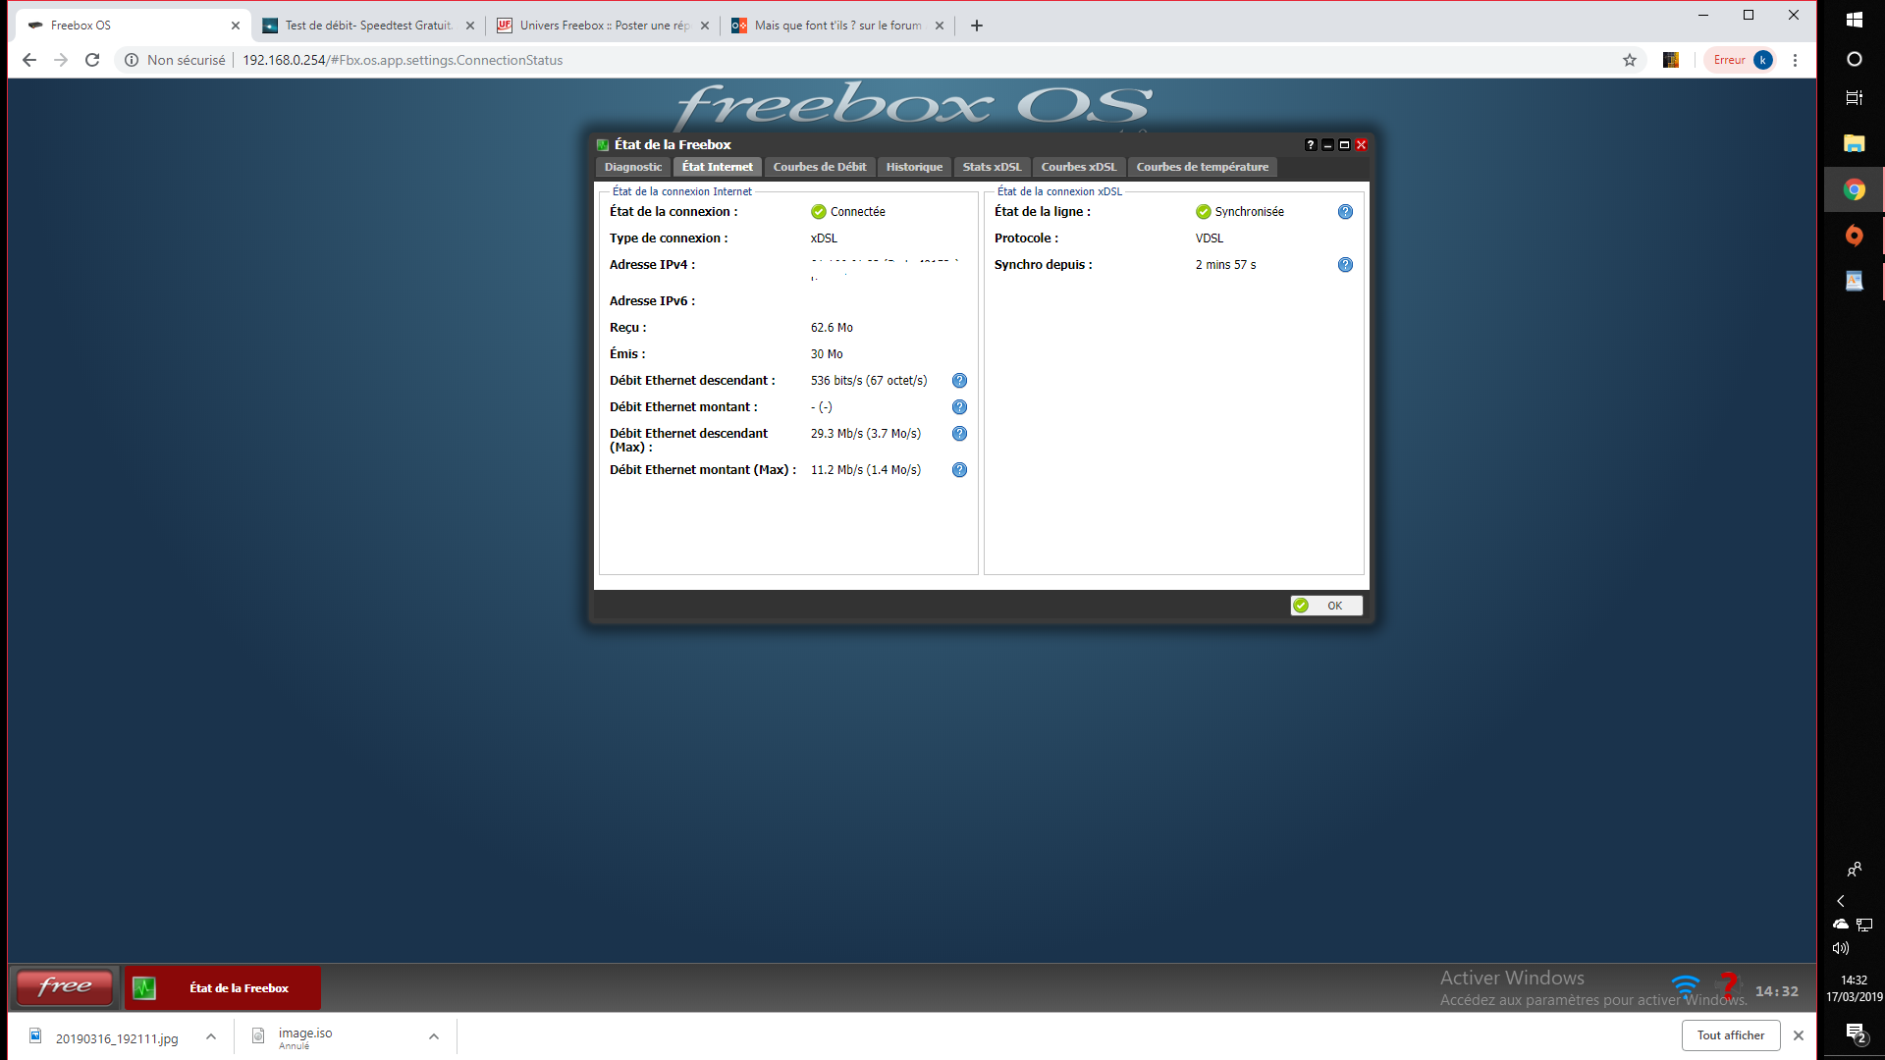
Task: Open the notification action center
Action: pyautogui.click(x=1856, y=1033)
